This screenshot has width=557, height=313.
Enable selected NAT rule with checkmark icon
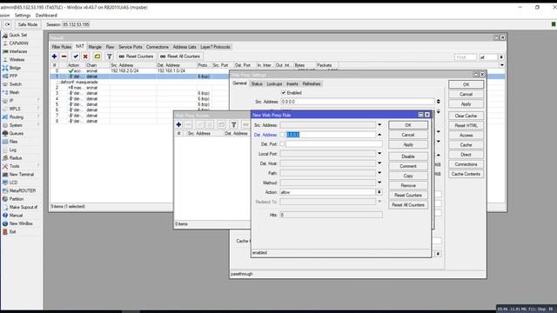[76, 57]
